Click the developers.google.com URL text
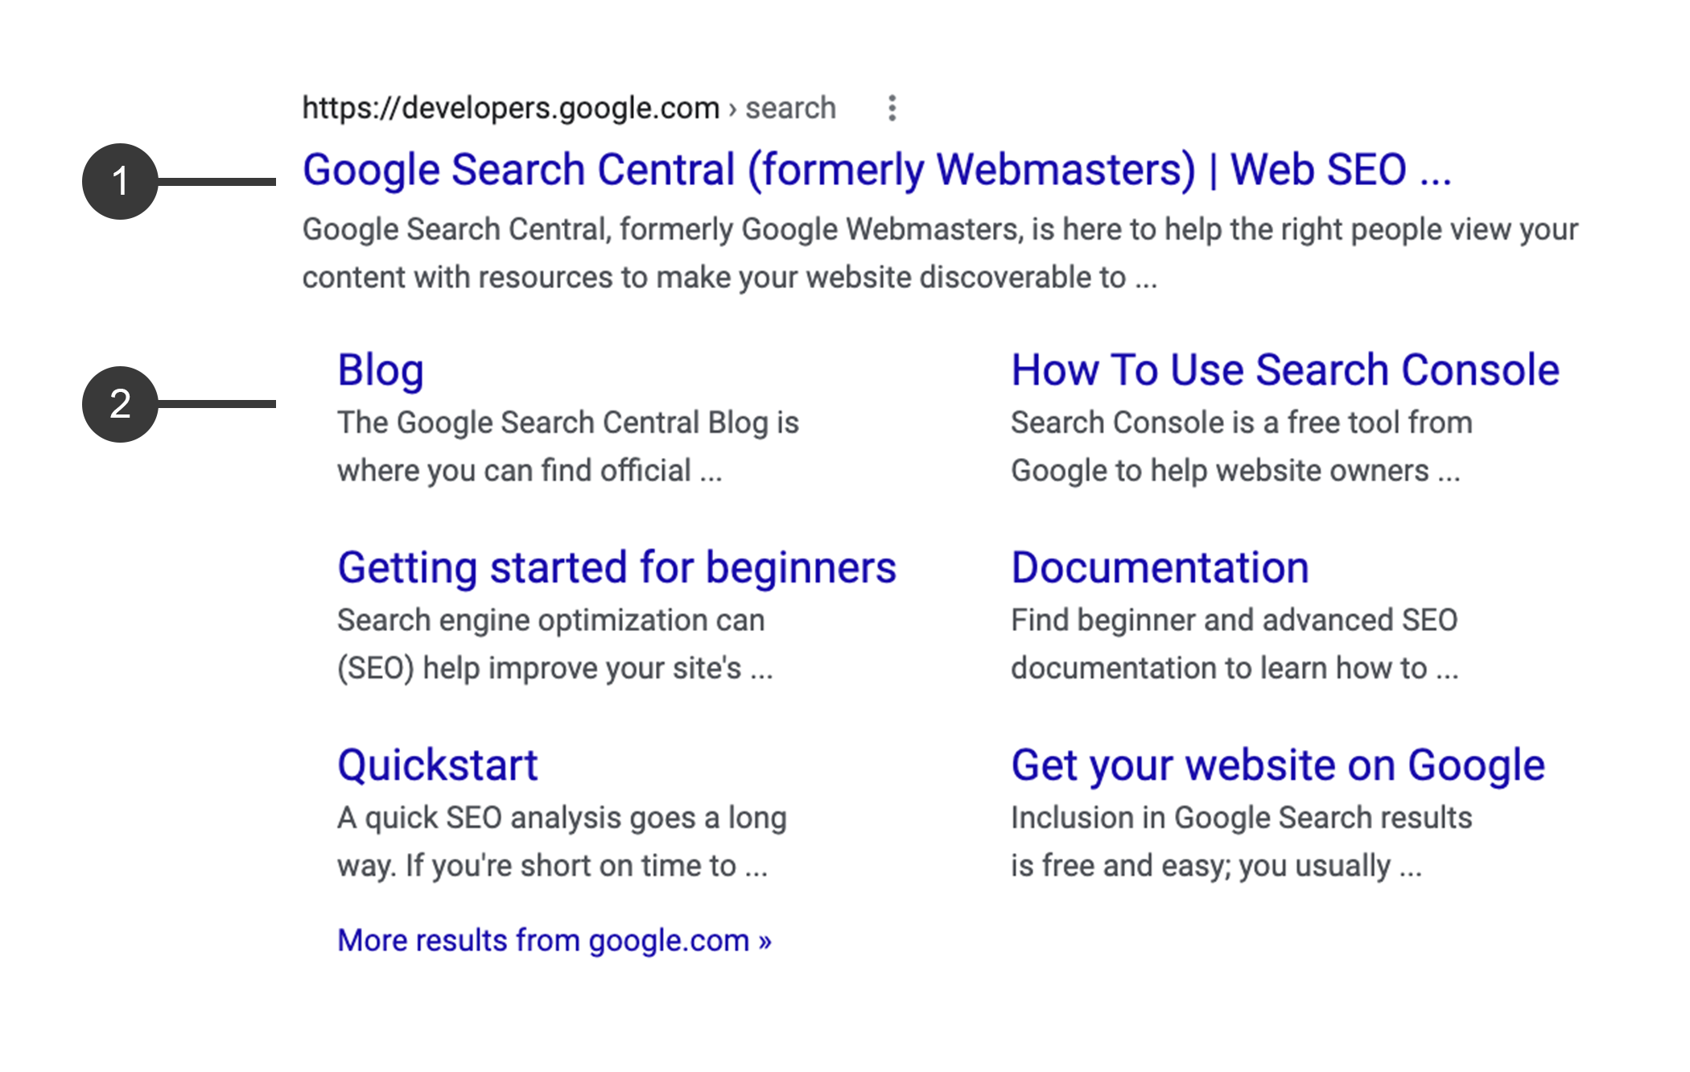The width and height of the screenshot is (1690, 1072). tap(510, 108)
